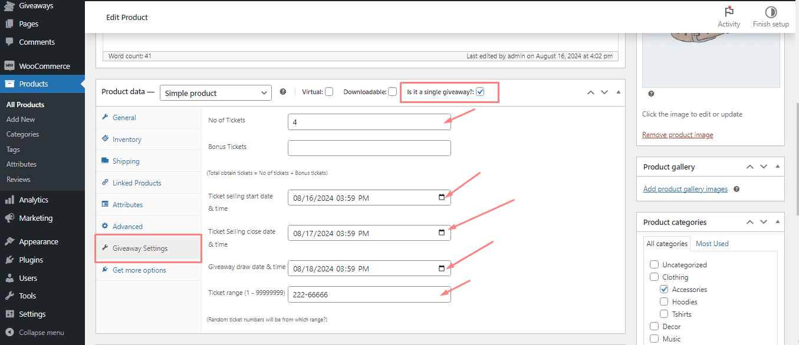Click the Advanced gear icon

point(105,226)
